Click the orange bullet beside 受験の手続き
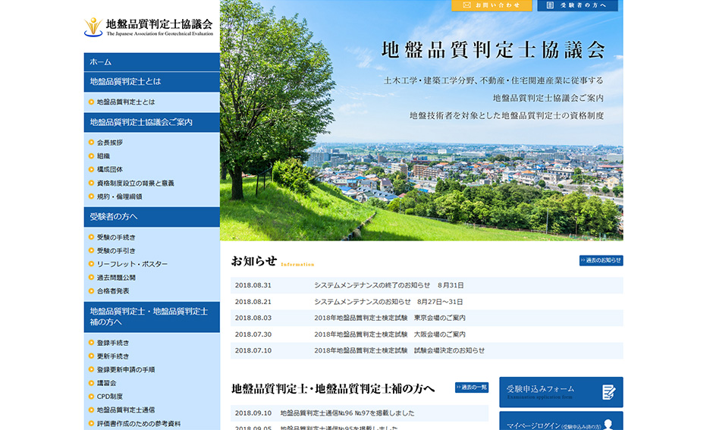 pos(91,237)
